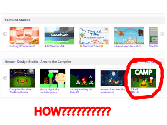Click the Visit the studio link
This screenshot has height=125, width=167.
point(153,62)
